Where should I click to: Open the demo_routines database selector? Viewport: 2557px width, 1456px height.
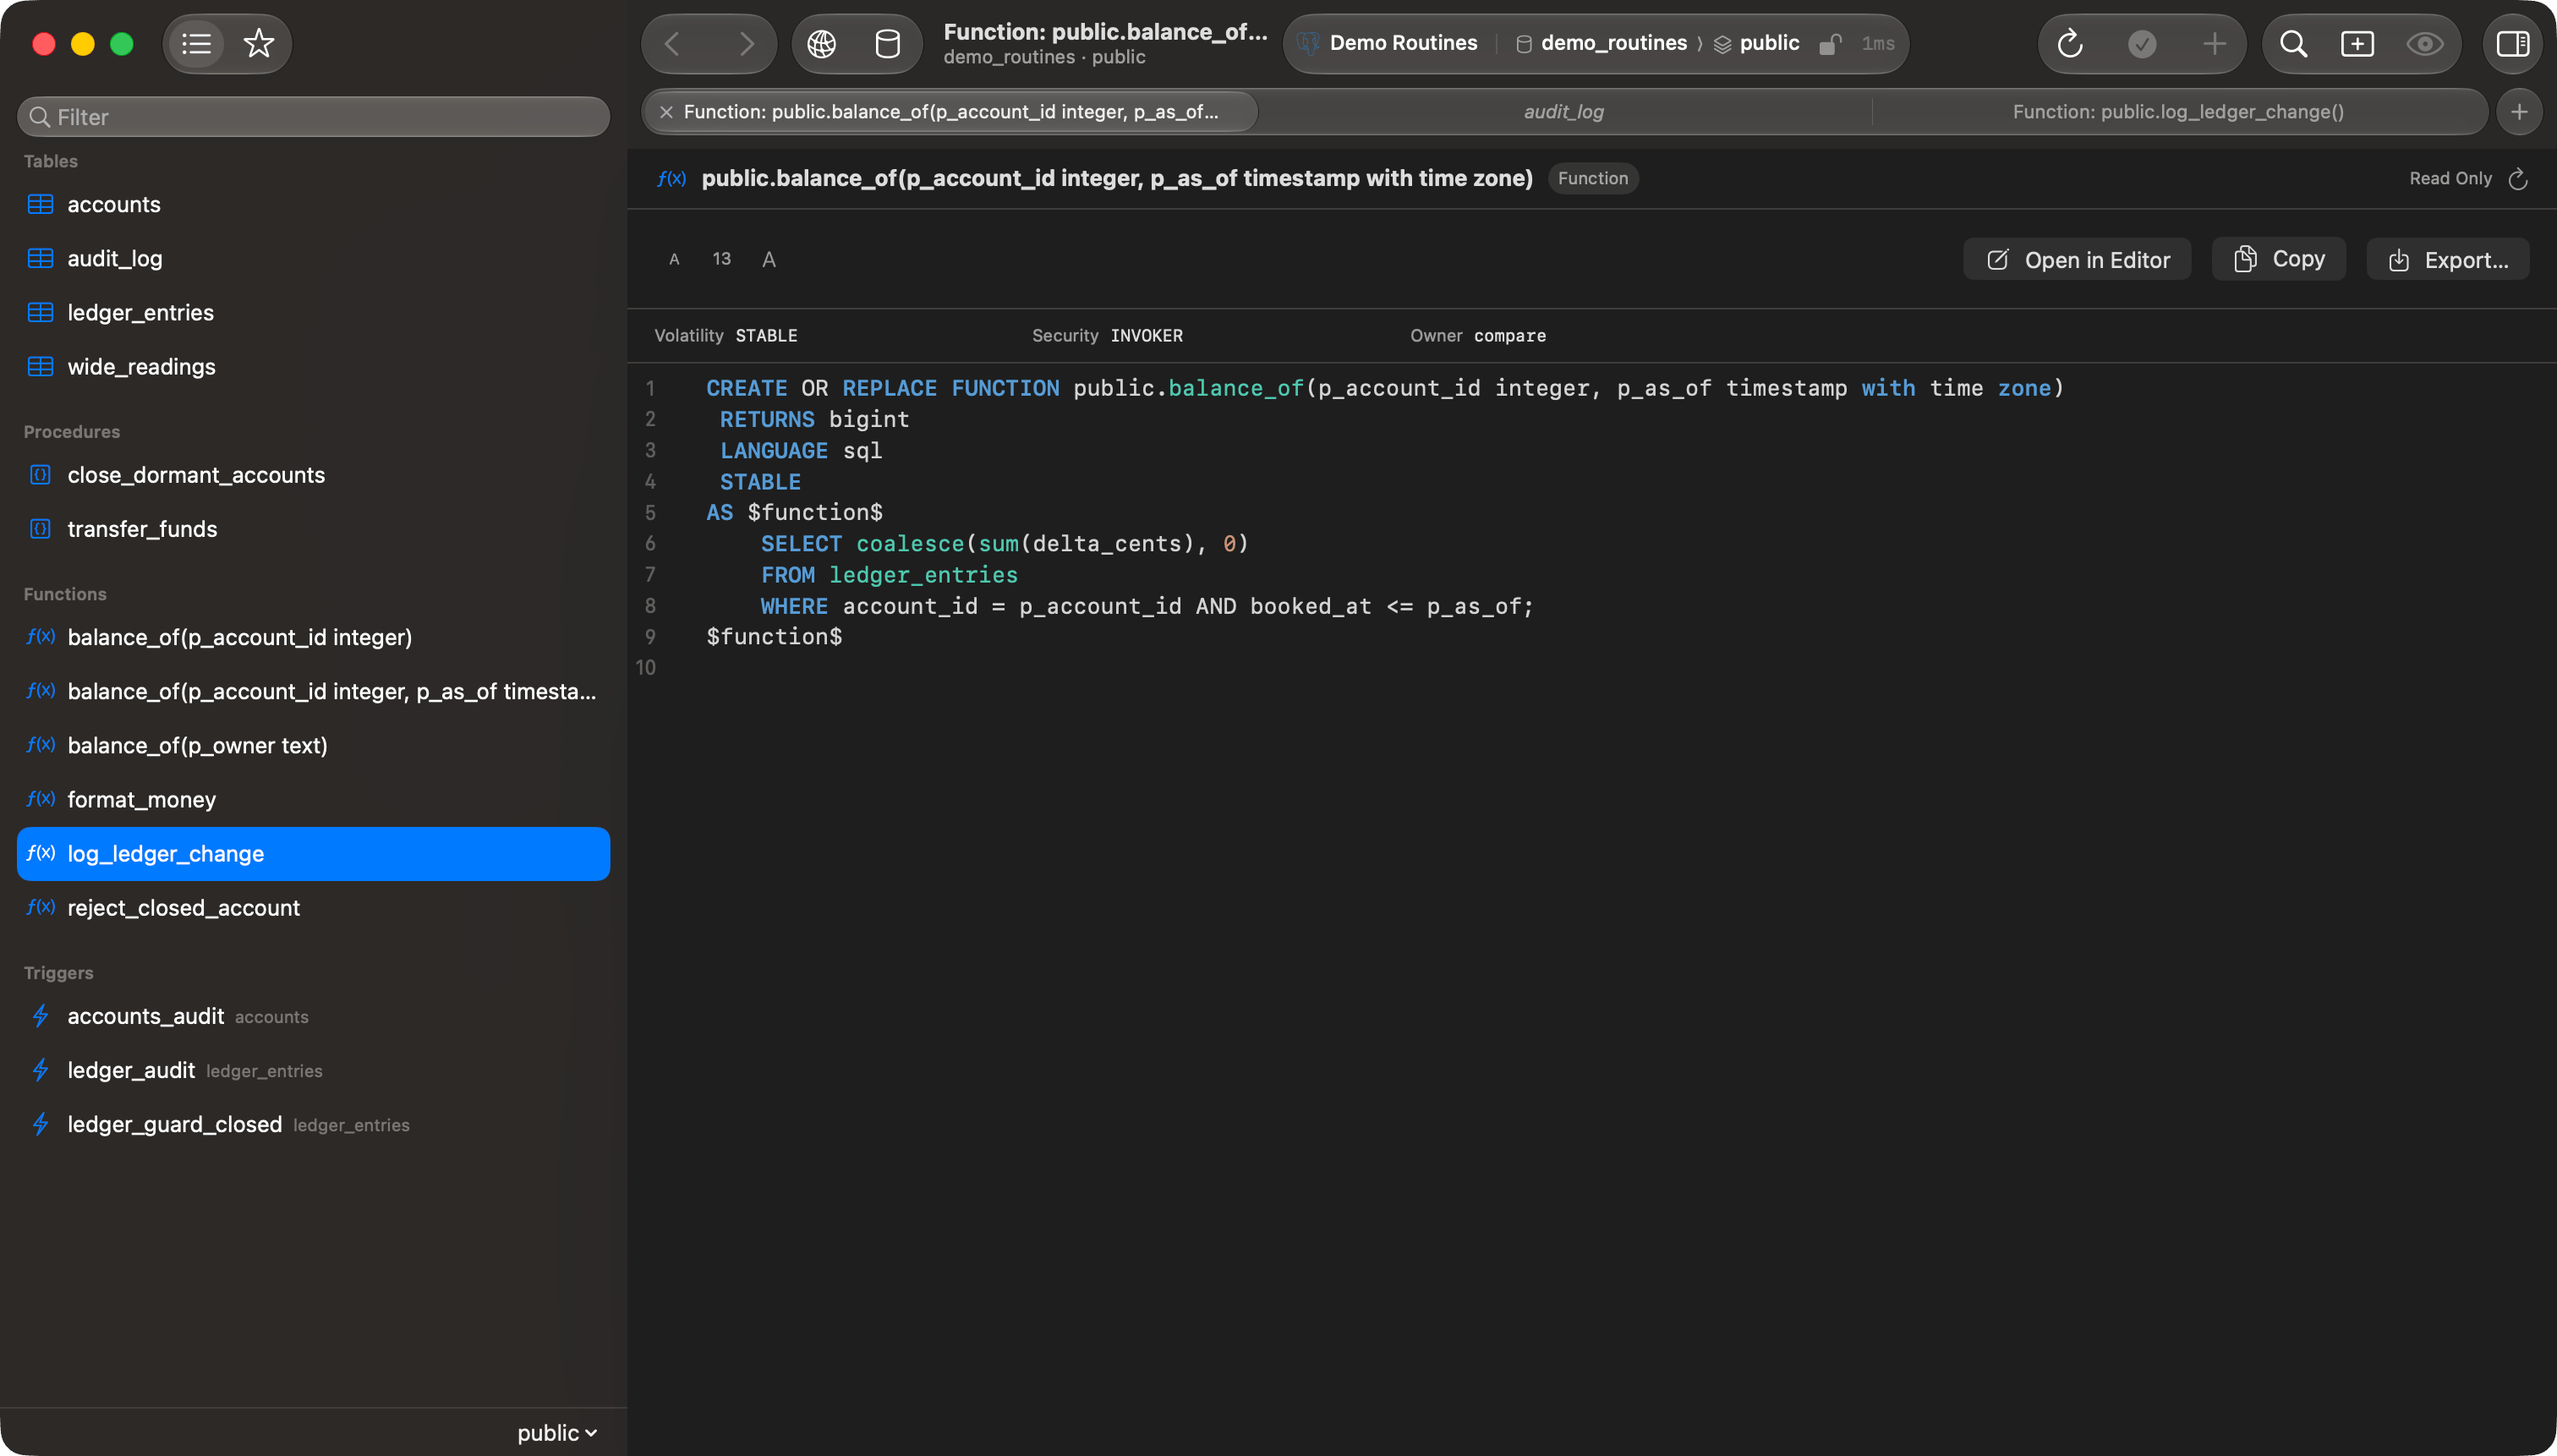tap(1602, 43)
